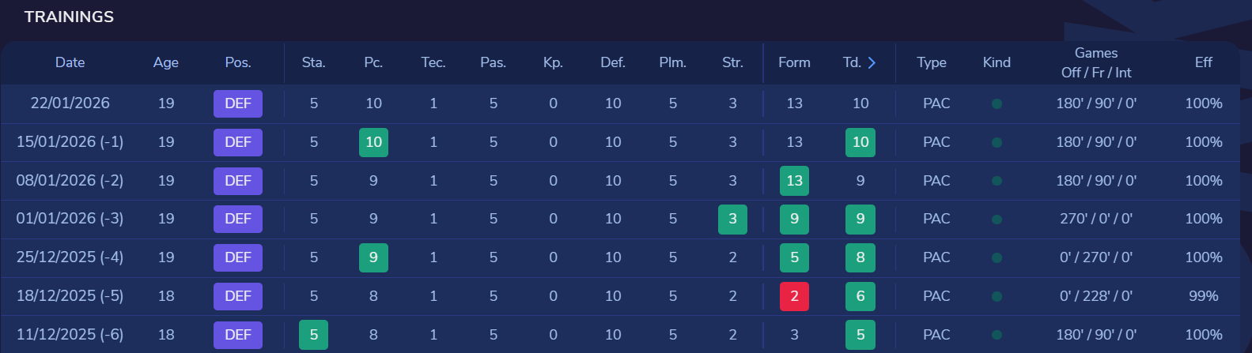The height and width of the screenshot is (353, 1252).
Task: Select the 01/01/2026 (-3) date entry
Action: tap(70, 219)
